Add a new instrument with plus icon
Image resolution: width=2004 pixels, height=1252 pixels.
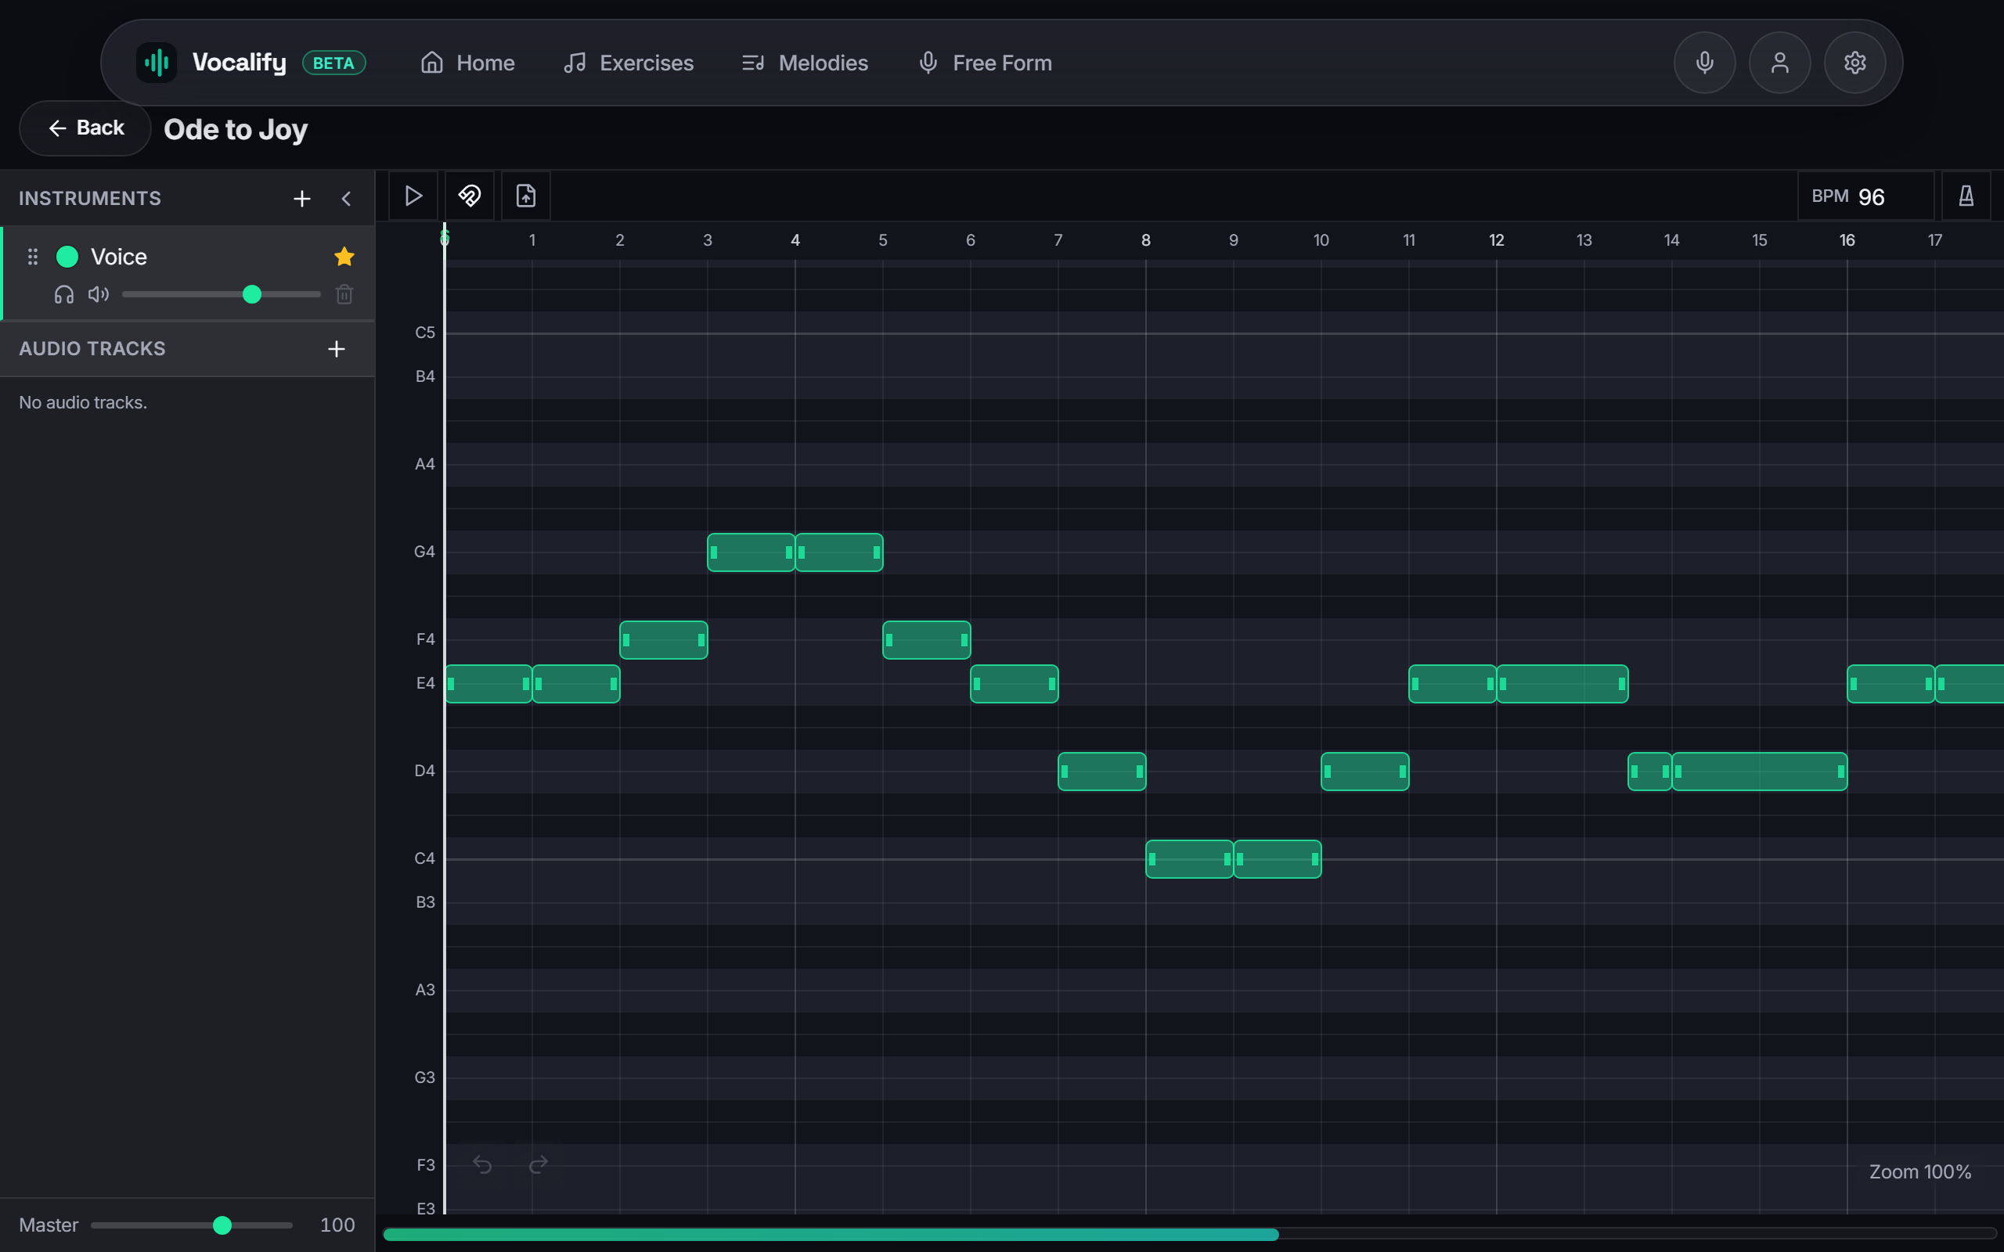tap(302, 199)
